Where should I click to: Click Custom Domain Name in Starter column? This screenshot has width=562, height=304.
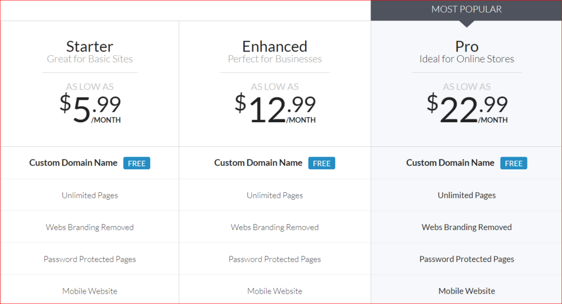tap(73, 163)
